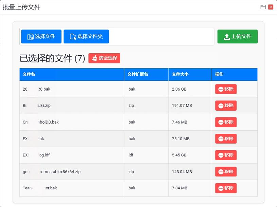Click the 选择文件 (select files) button
Image resolution: width=277 pixels, height=207 pixels.
pyautogui.click(x=41, y=37)
